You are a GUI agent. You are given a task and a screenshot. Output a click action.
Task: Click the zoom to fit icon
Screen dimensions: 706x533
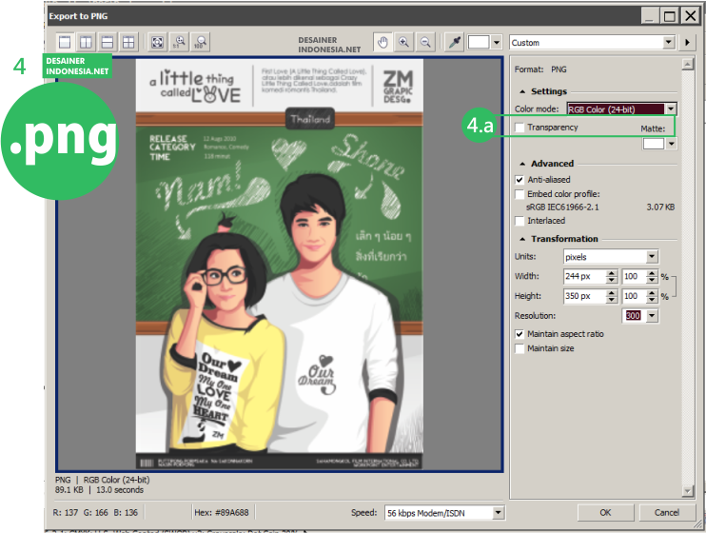tap(157, 42)
